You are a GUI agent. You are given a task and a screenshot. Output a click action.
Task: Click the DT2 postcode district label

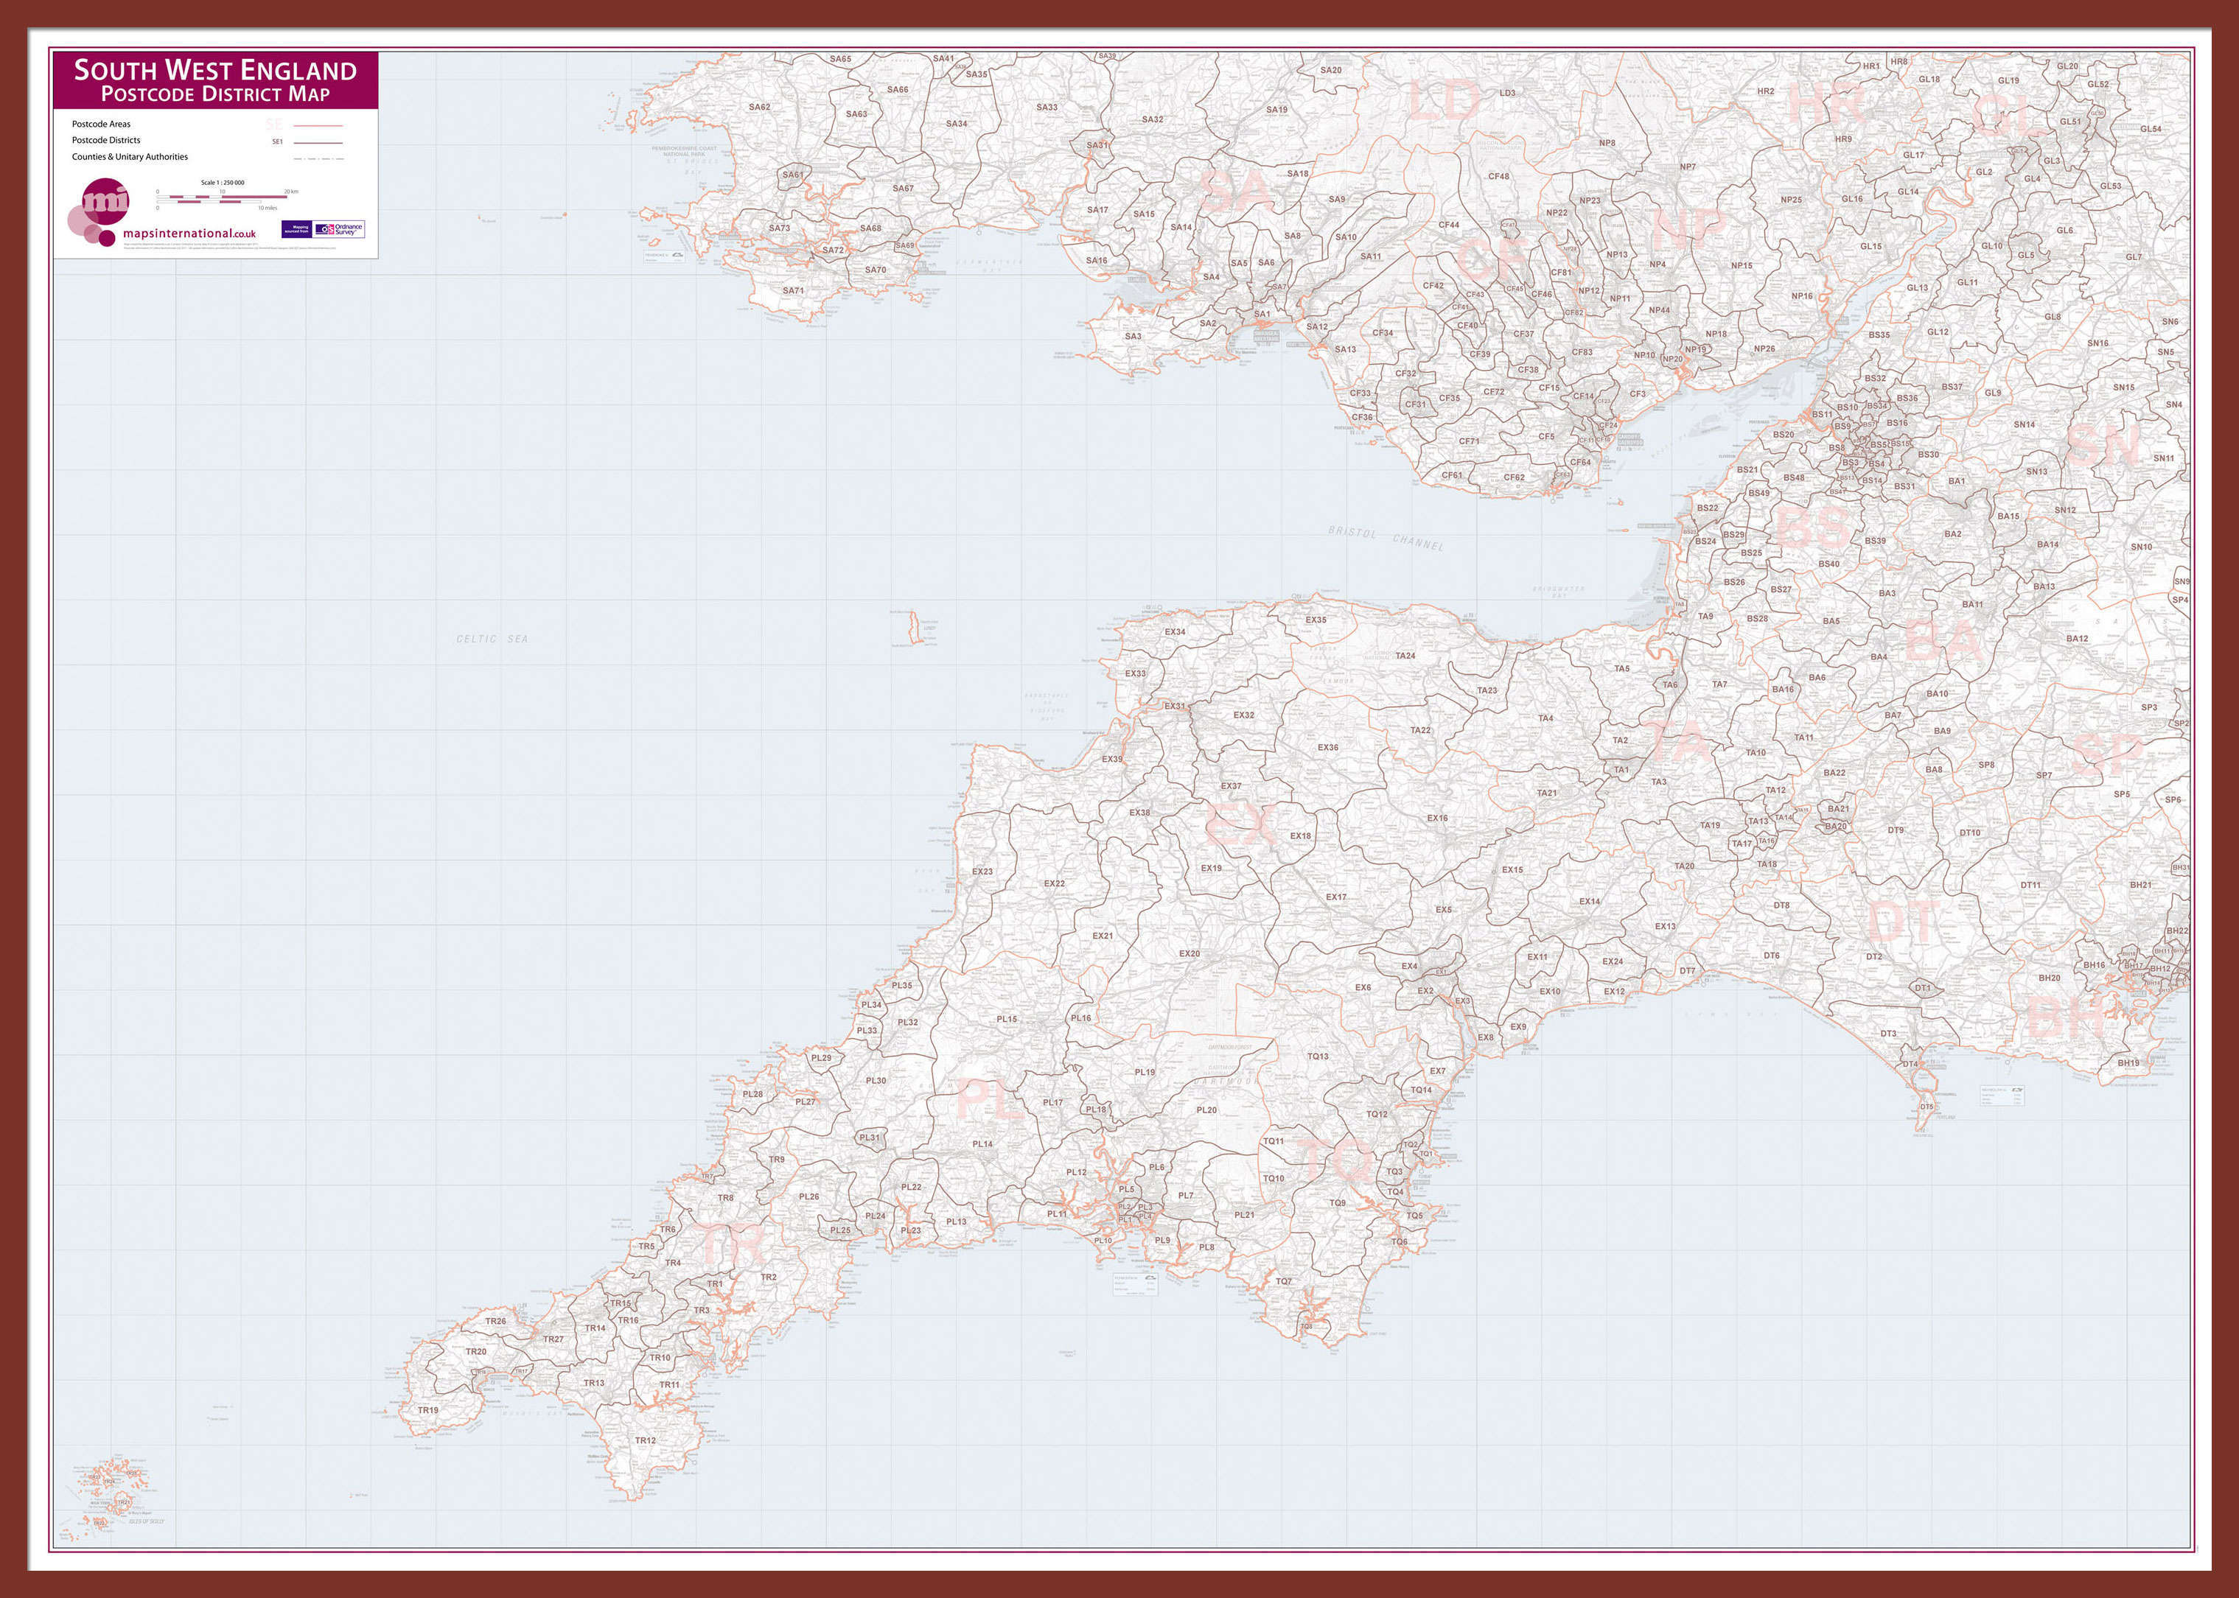click(1874, 956)
